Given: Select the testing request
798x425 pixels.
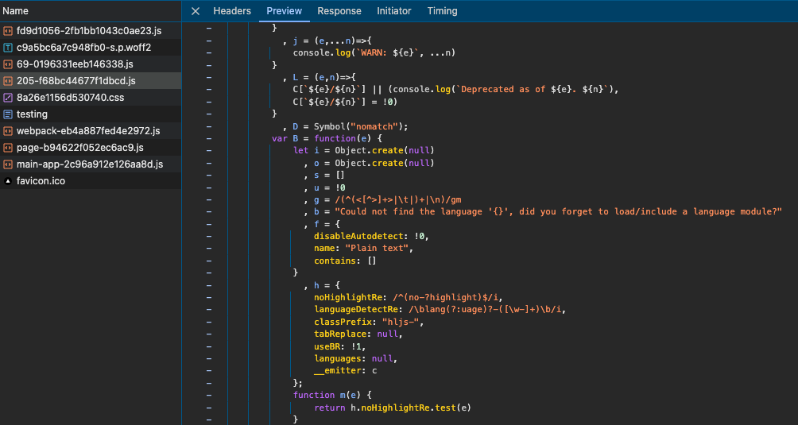Looking at the screenshot, I should [91, 114].
